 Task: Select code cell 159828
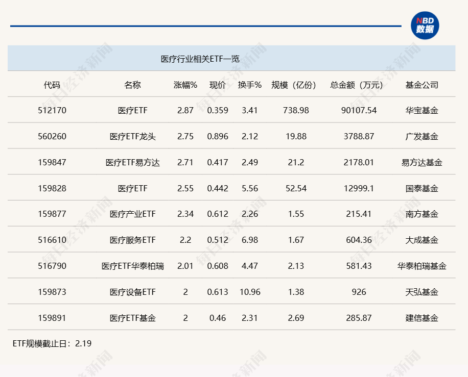point(52,188)
